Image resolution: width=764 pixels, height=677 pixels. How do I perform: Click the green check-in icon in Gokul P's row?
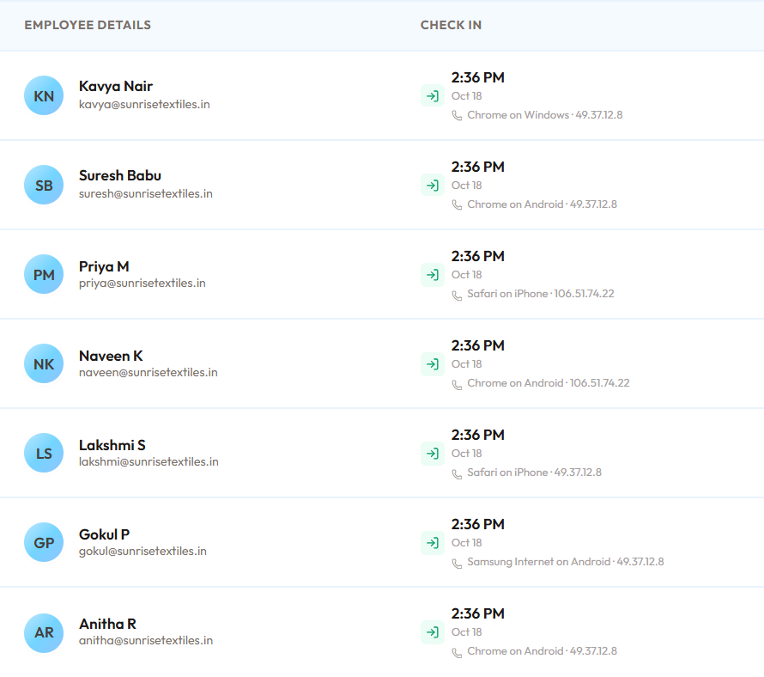[432, 542]
